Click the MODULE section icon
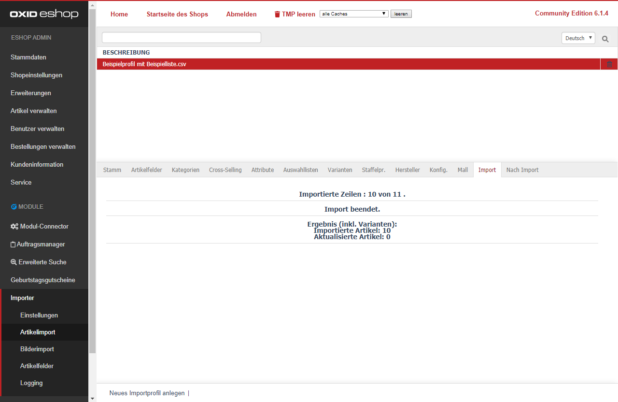 [14, 207]
